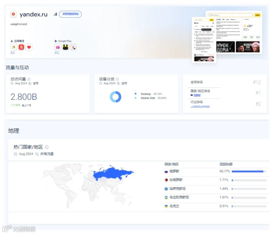Click the 行业排名 #2 rank value
This screenshot has width=273, height=234.
click(258, 104)
